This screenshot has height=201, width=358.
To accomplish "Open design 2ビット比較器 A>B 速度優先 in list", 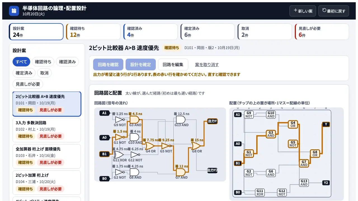I will [x=47, y=104].
